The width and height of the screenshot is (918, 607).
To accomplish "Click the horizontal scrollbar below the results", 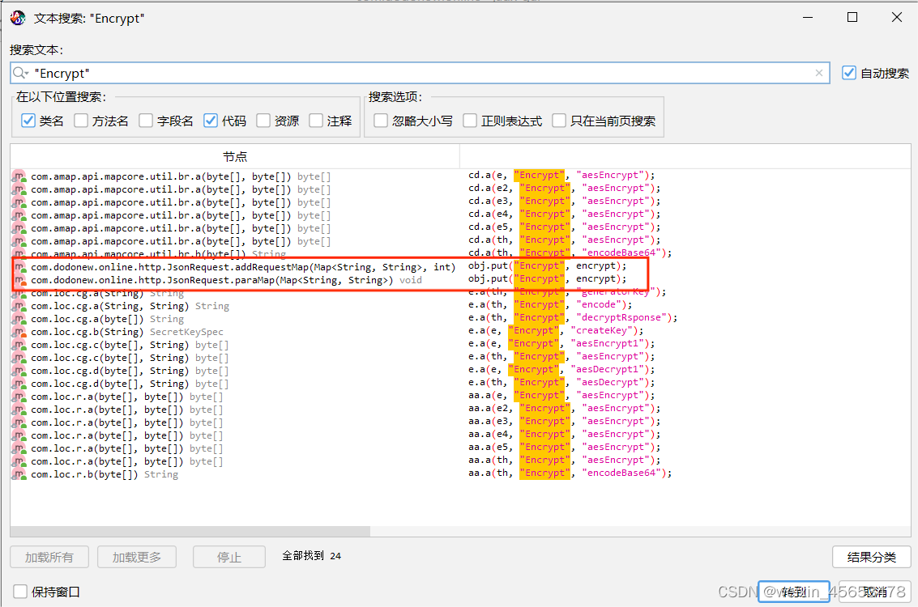I will (190, 530).
